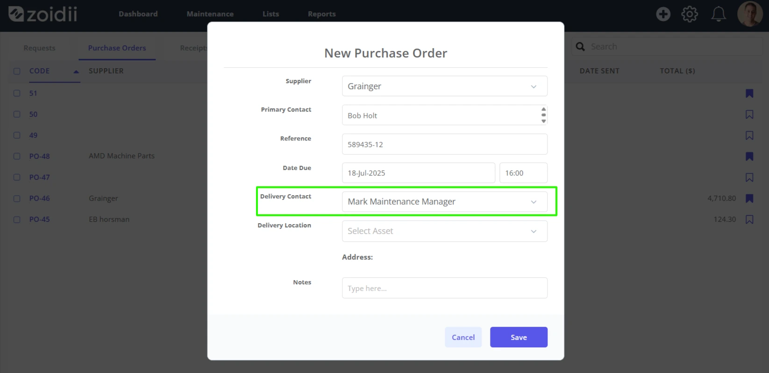769x373 pixels.
Task: Open the Lists menu
Action: tap(271, 14)
